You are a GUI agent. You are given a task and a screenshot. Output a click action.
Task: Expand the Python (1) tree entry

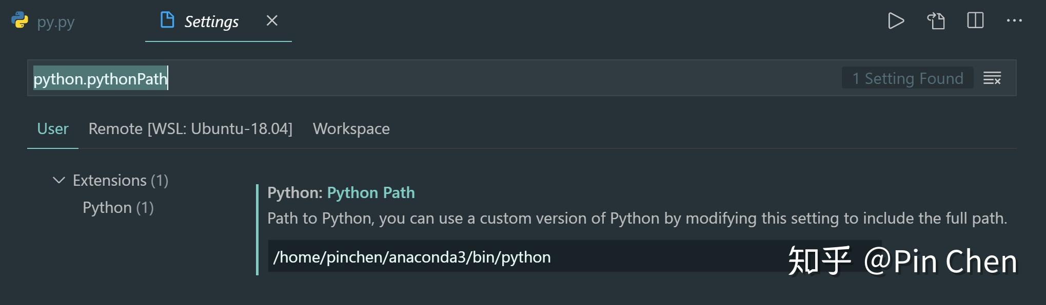pyautogui.click(x=118, y=207)
